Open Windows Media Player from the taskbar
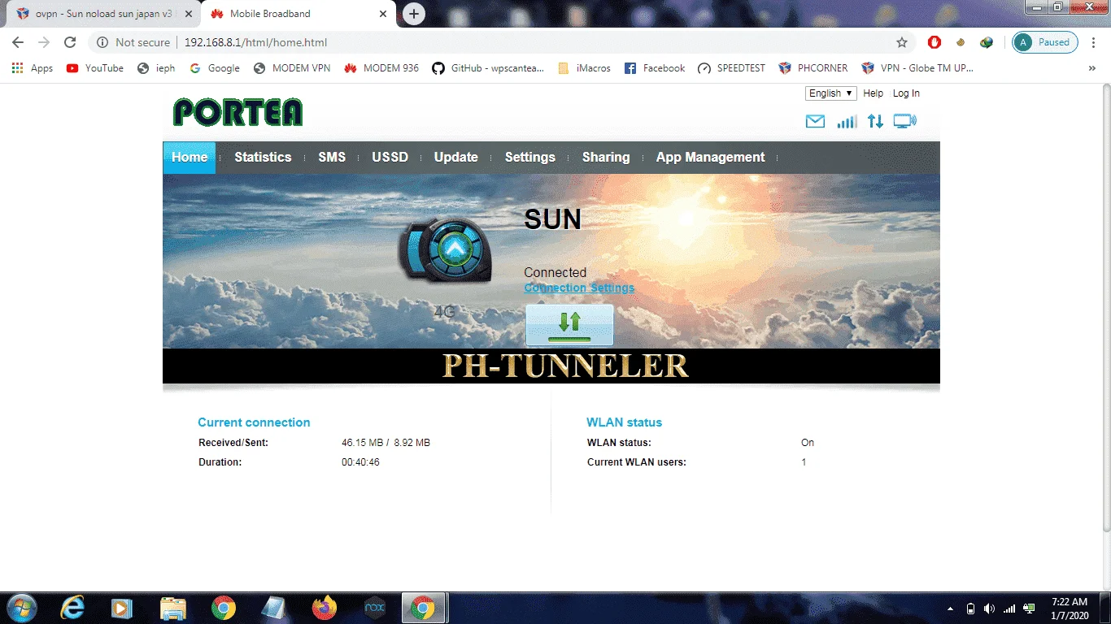The width and height of the screenshot is (1111, 624). coord(122,608)
